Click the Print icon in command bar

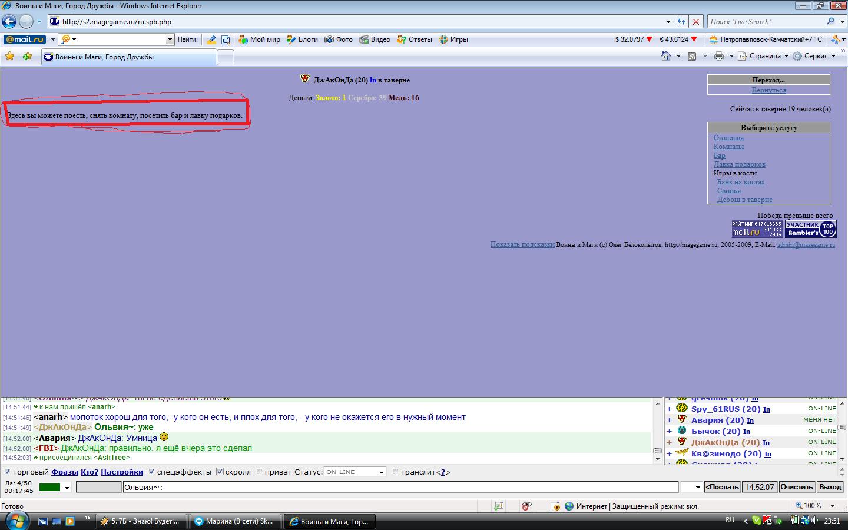(719, 56)
